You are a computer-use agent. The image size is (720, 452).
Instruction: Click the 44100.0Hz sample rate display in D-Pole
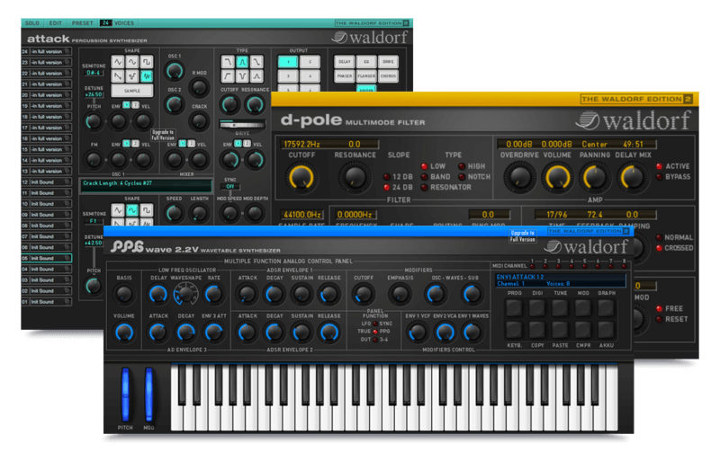(x=302, y=215)
